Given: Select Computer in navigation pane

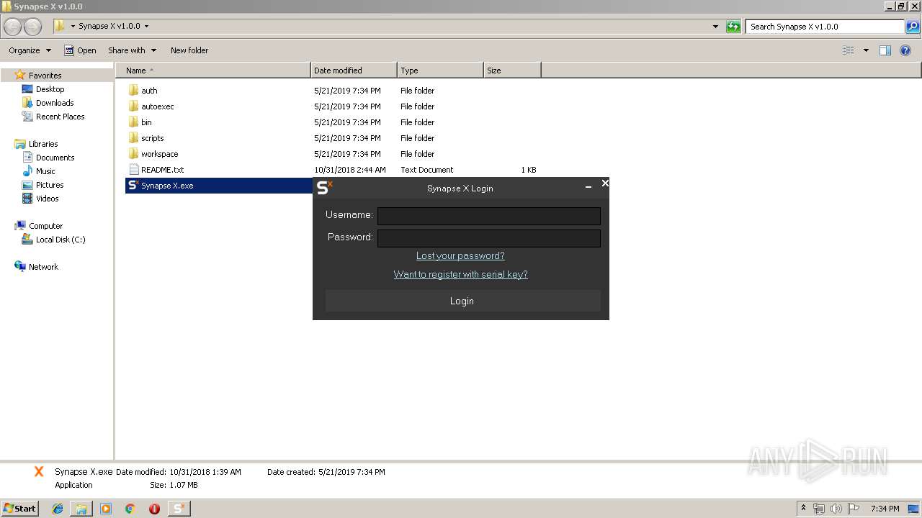Looking at the screenshot, I should pyautogui.click(x=45, y=226).
